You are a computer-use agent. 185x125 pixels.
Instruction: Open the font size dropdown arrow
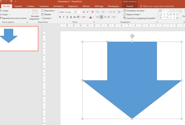click(x=81, y=12)
